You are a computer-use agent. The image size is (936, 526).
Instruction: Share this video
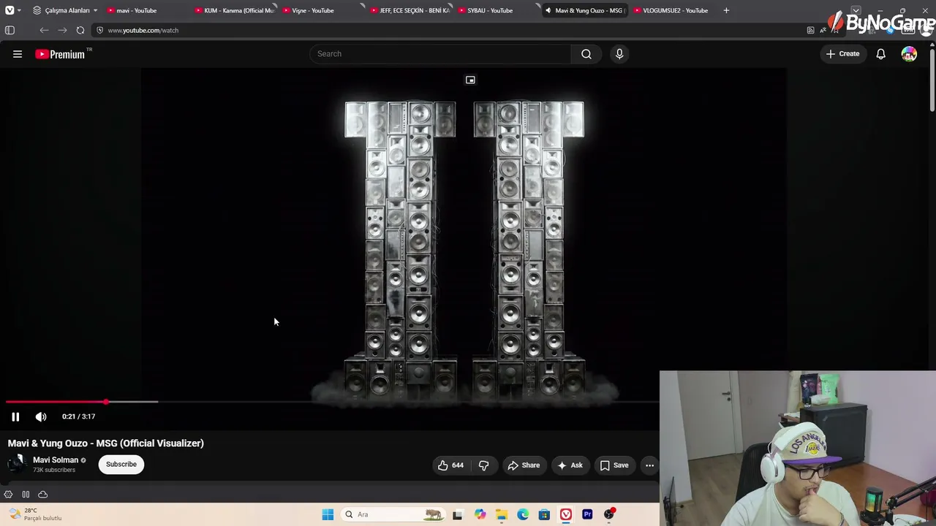click(x=524, y=465)
